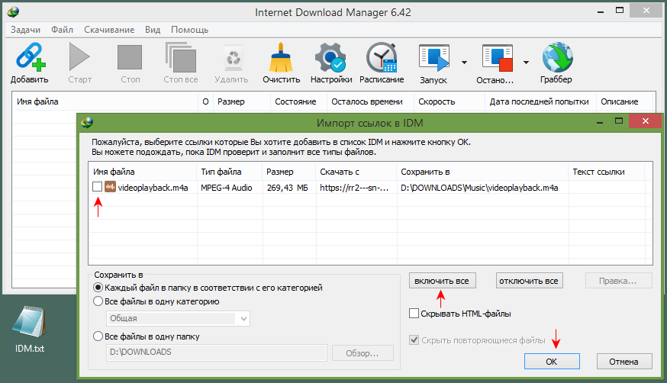Click the Запуск queue start icon
667x383 pixels.
point(433,58)
